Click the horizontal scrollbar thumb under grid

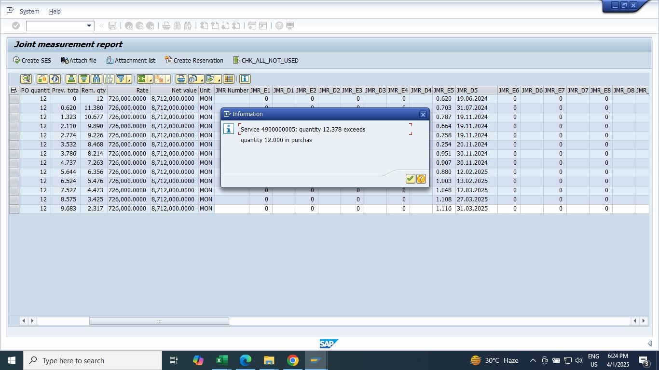(x=159, y=321)
